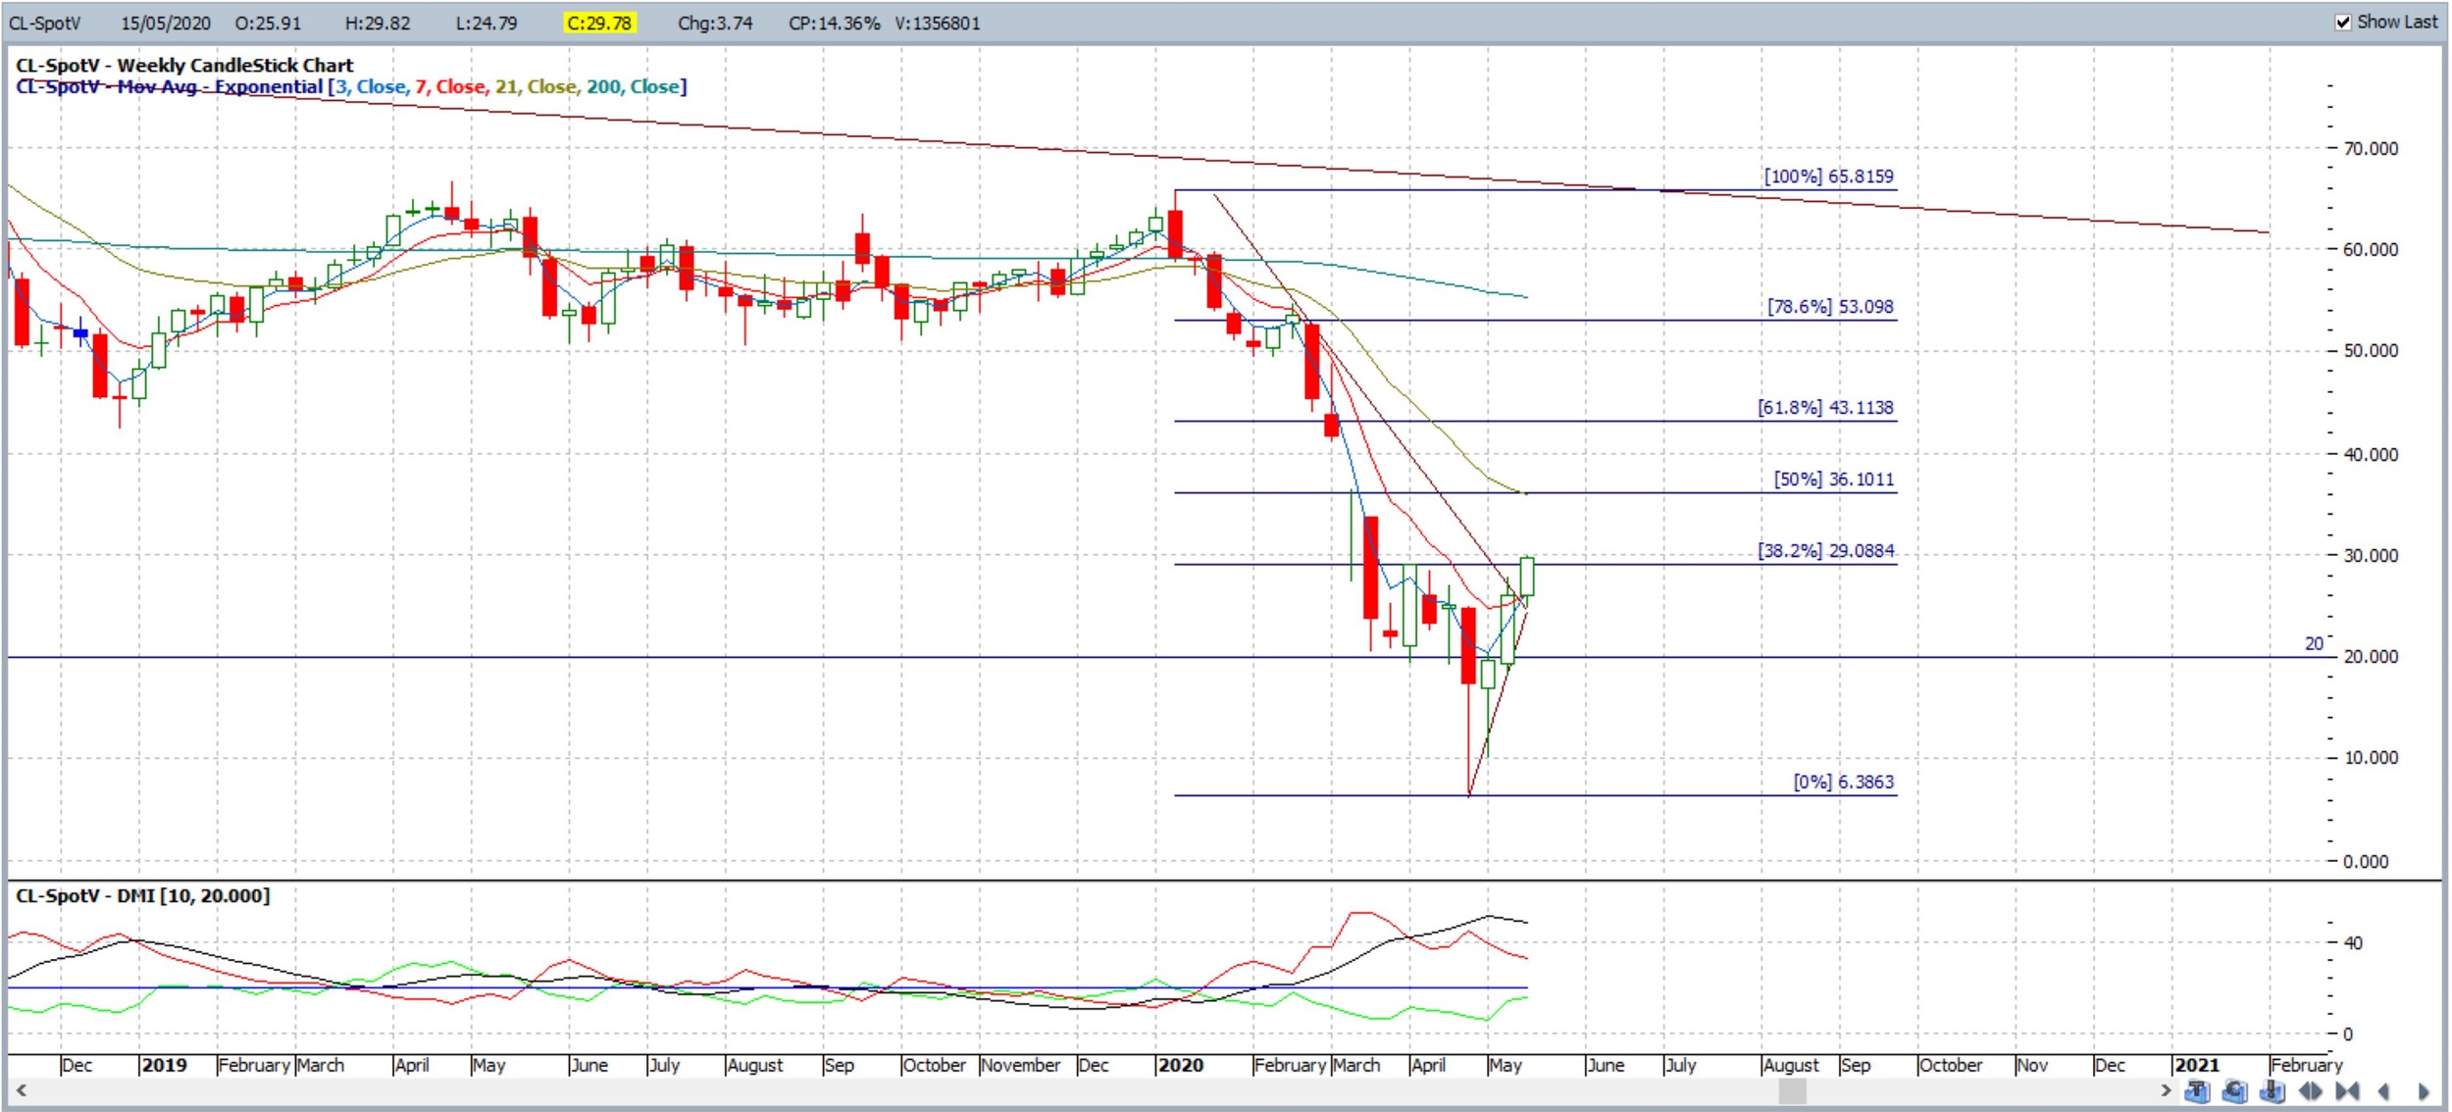Click the low value L:24.79
This screenshot has width=2452, height=1112.
(485, 23)
